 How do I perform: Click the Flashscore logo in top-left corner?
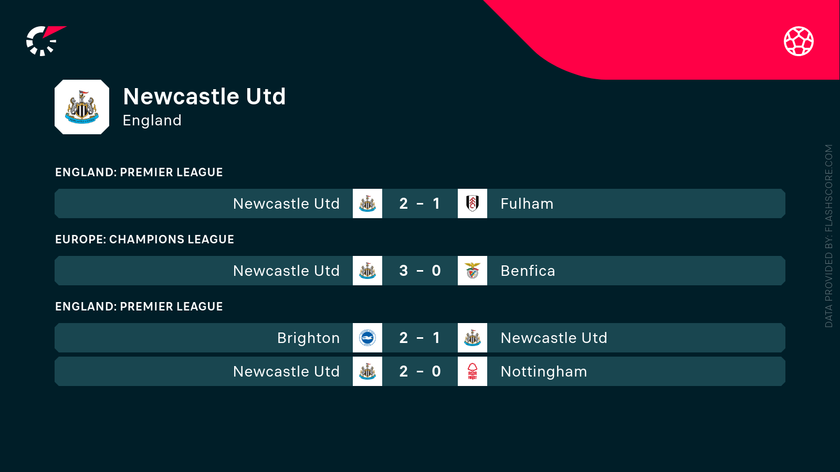click(x=45, y=40)
